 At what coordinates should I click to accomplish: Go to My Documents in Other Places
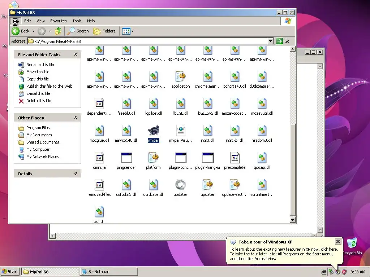(39, 135)
